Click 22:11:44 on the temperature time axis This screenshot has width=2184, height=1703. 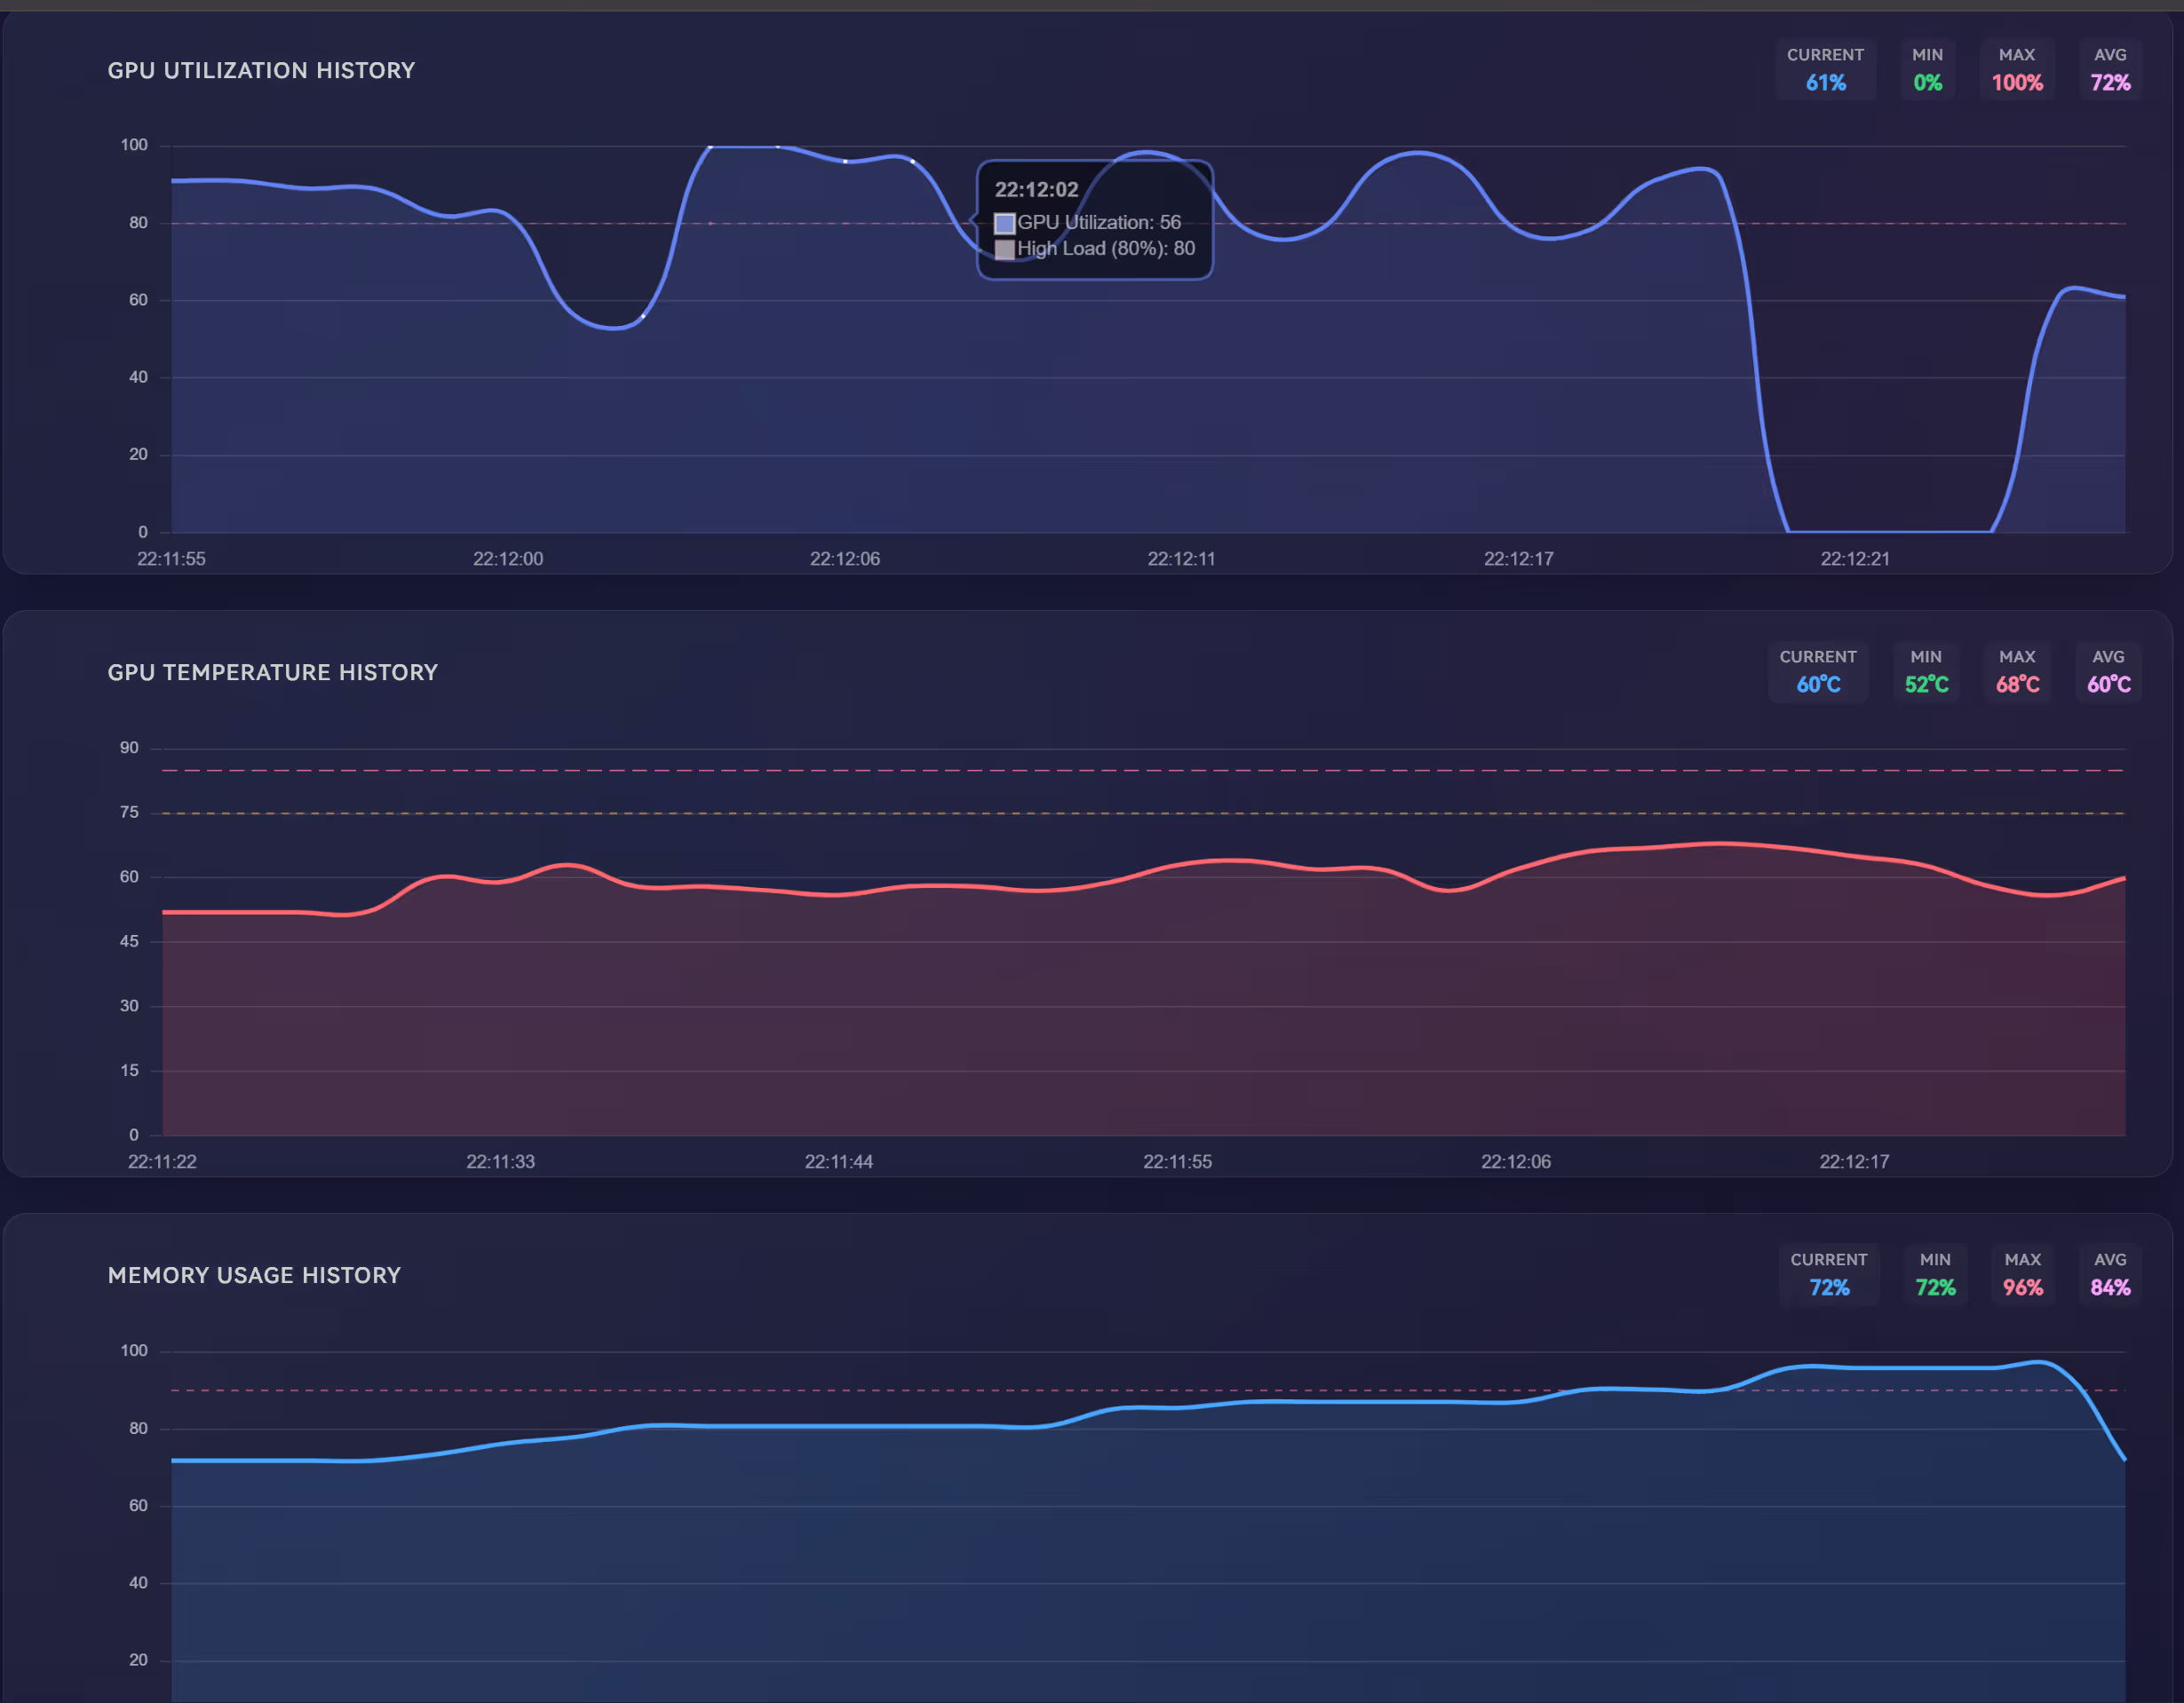[838, 1161]
